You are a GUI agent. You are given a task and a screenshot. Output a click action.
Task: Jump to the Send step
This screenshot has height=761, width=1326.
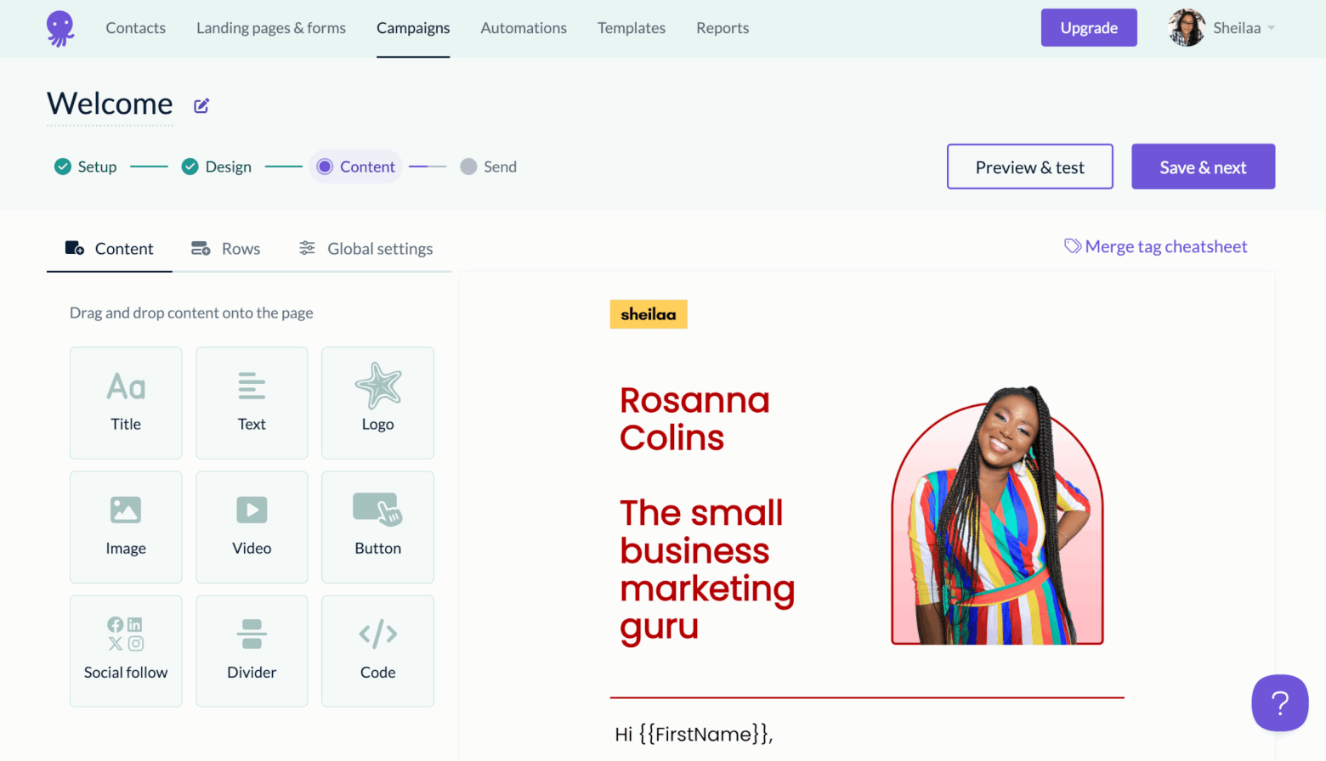[489, 166]
